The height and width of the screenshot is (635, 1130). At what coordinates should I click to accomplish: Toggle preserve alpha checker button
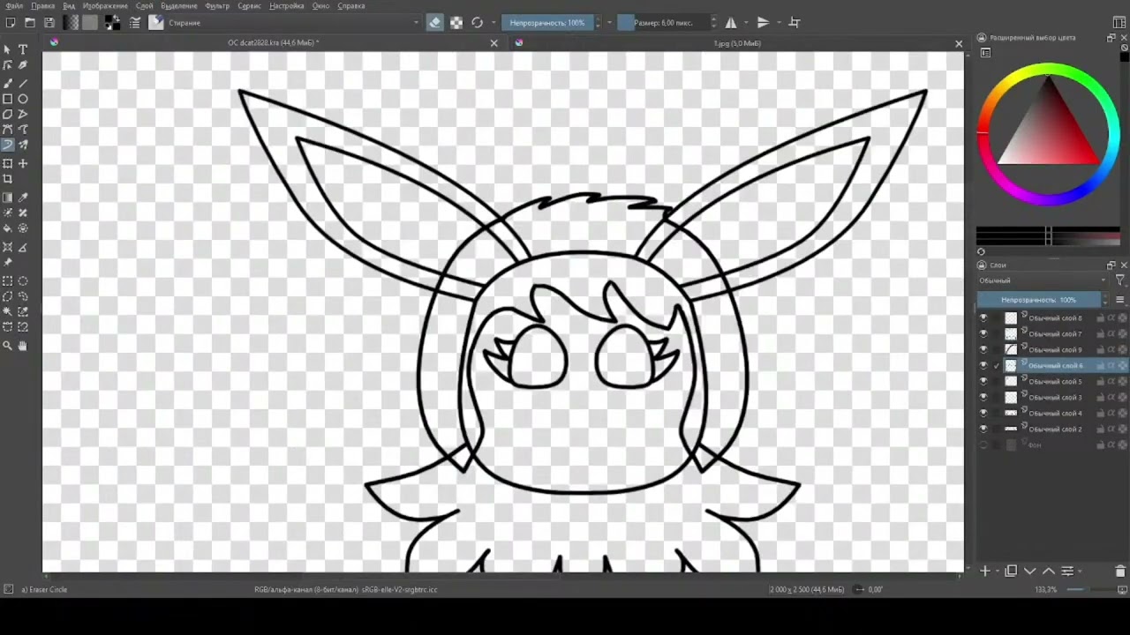click(x=456, y=23)
